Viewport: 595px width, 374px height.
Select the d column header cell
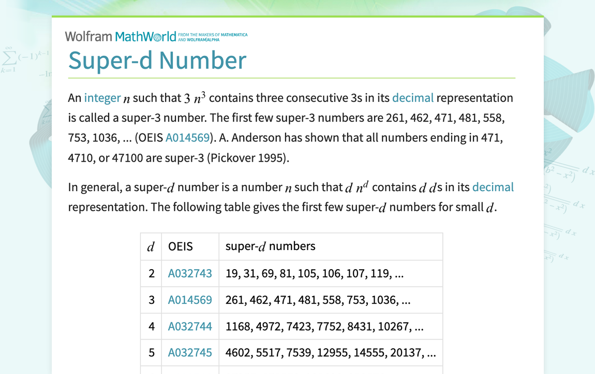point(151,246)
